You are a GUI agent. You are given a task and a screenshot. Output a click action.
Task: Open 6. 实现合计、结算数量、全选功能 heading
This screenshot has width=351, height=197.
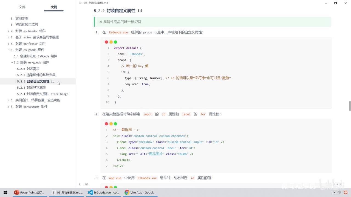tap(35, 100)
